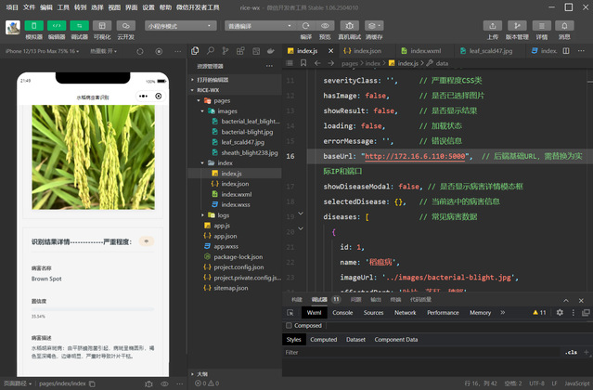Viewport: 593px width, 390px height.
Task: Click the 云开发 cloud development icon
Action: point(125,25)
